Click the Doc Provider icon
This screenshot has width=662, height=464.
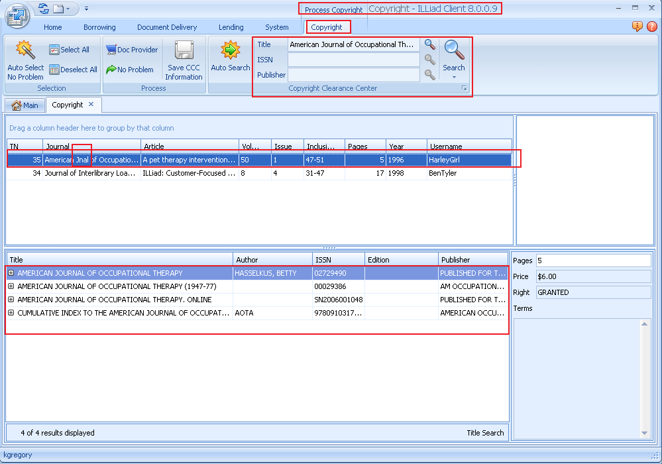(111, 50)
